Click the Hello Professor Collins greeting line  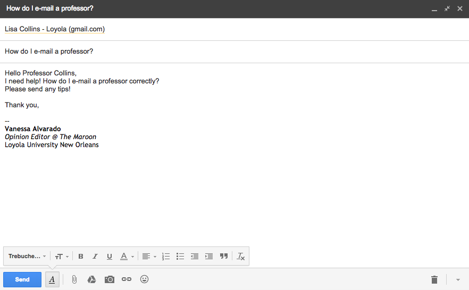tap(40, 73)
